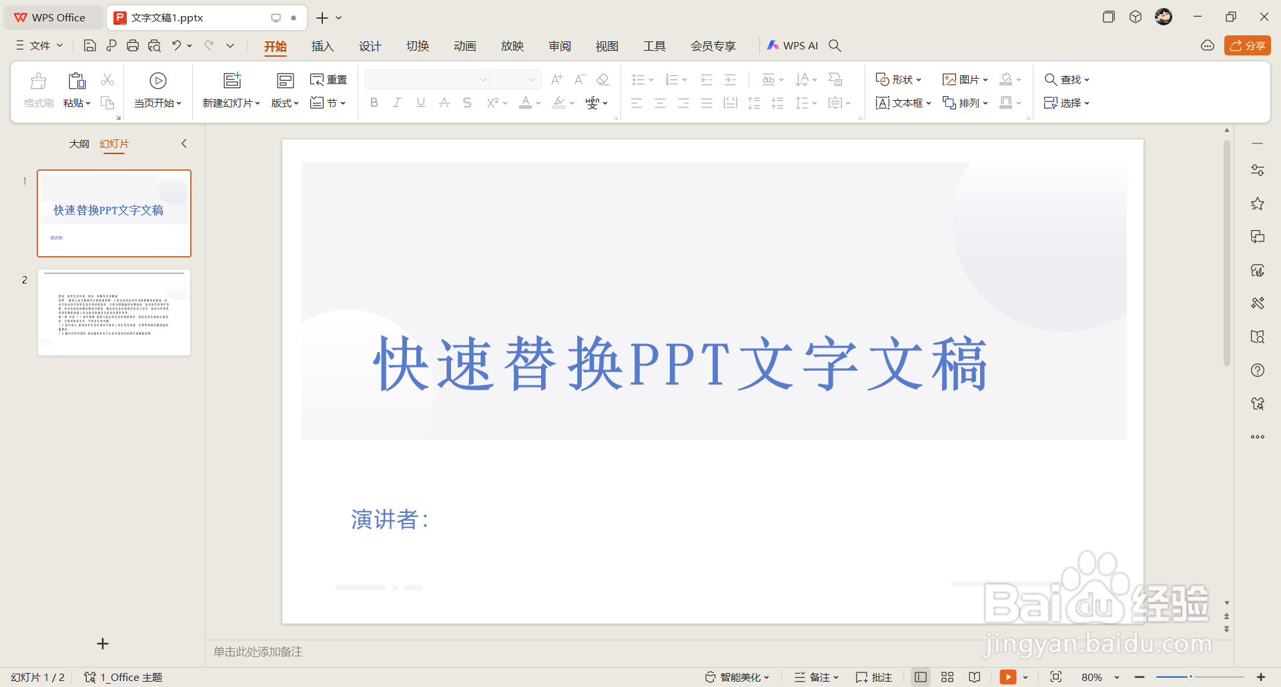Click the text highlight color swatch
Viewport: 1281px width, 687px height.
point(559,103)
